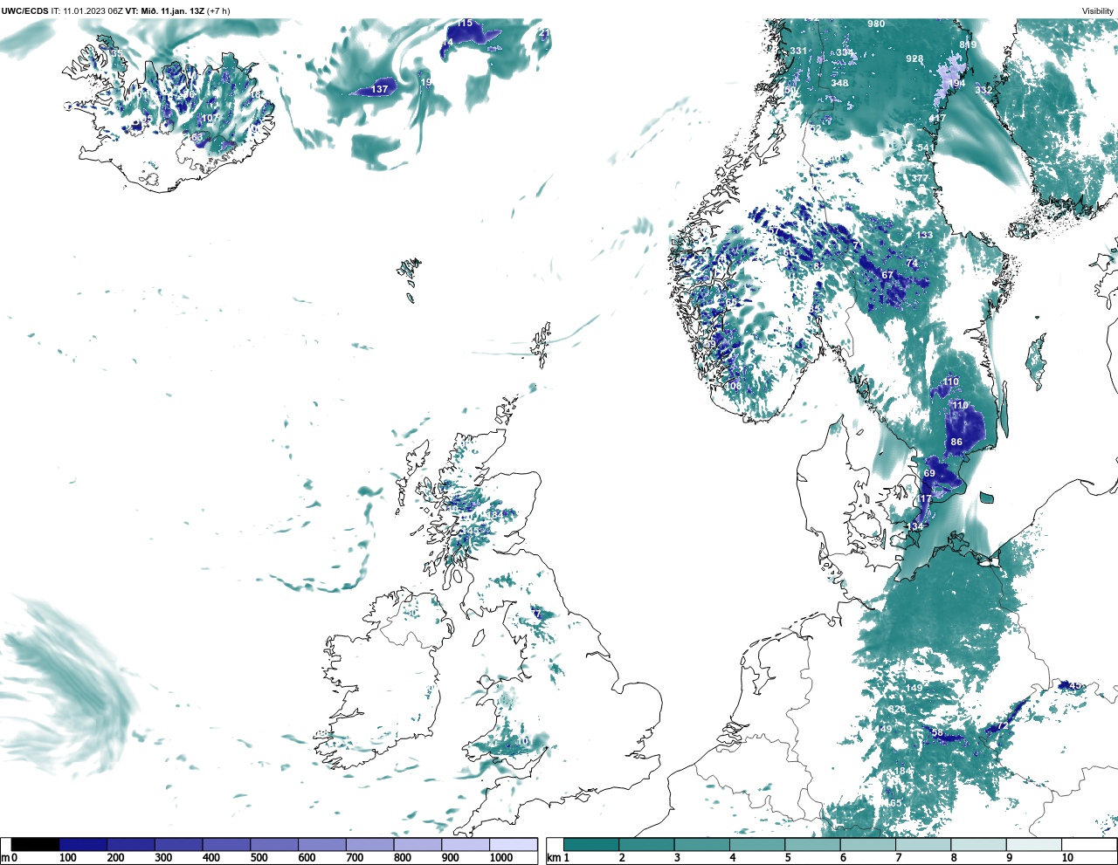Click the dark teal 1–2 km legend swatch
Viewport: 1118px width, 865px height.
pyautogui.click(x=591, y=844)
